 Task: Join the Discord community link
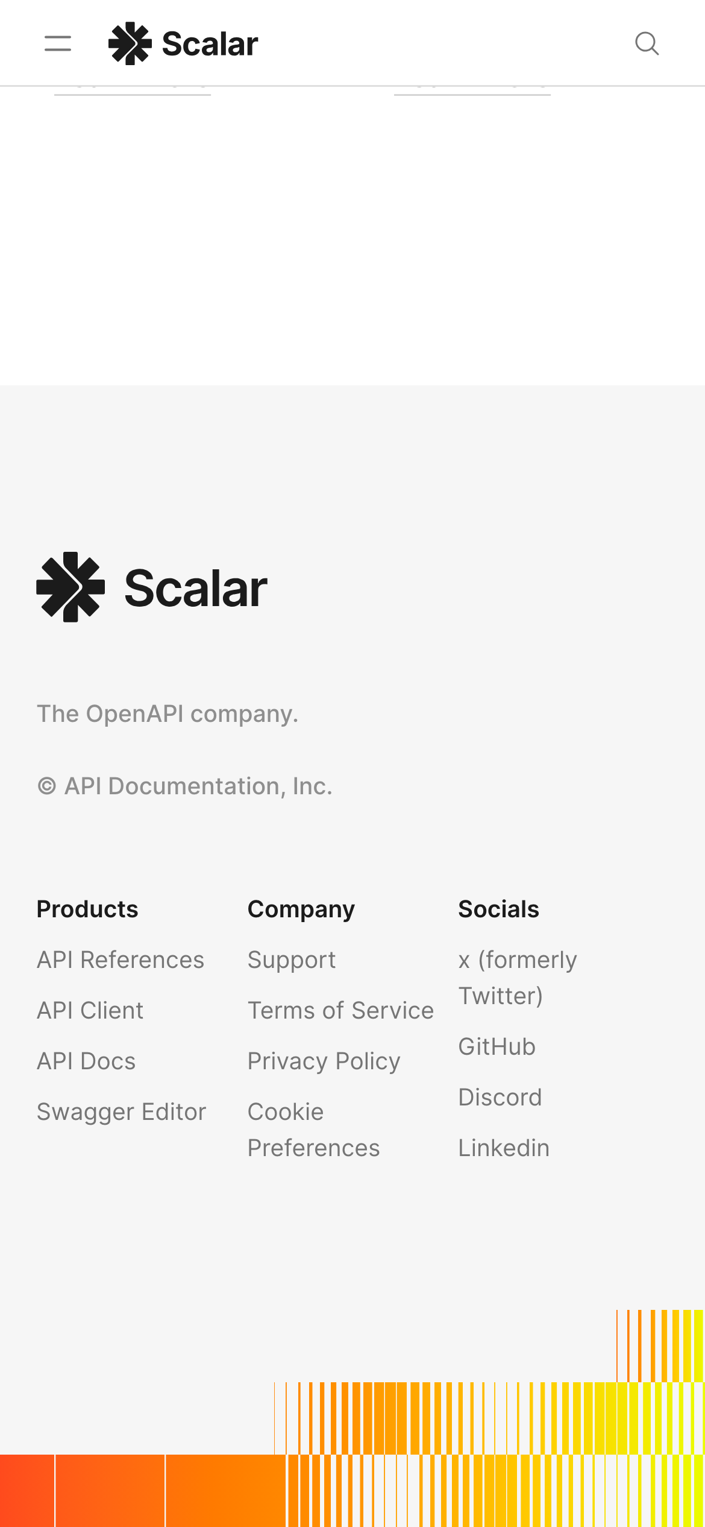tap(500, 1097)
